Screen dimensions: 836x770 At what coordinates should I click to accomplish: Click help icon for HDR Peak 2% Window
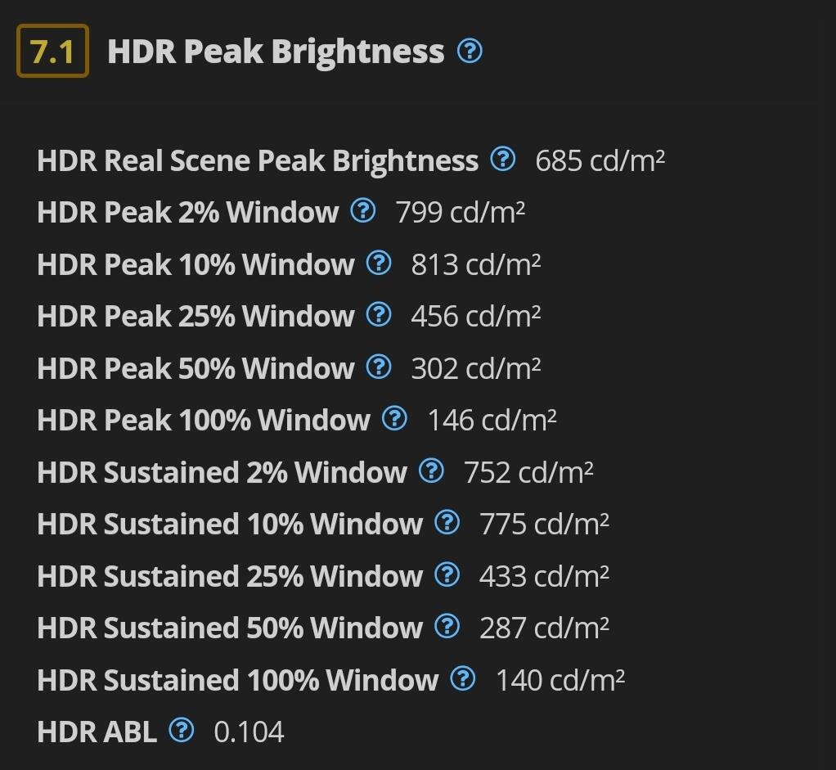coord(363,210)
